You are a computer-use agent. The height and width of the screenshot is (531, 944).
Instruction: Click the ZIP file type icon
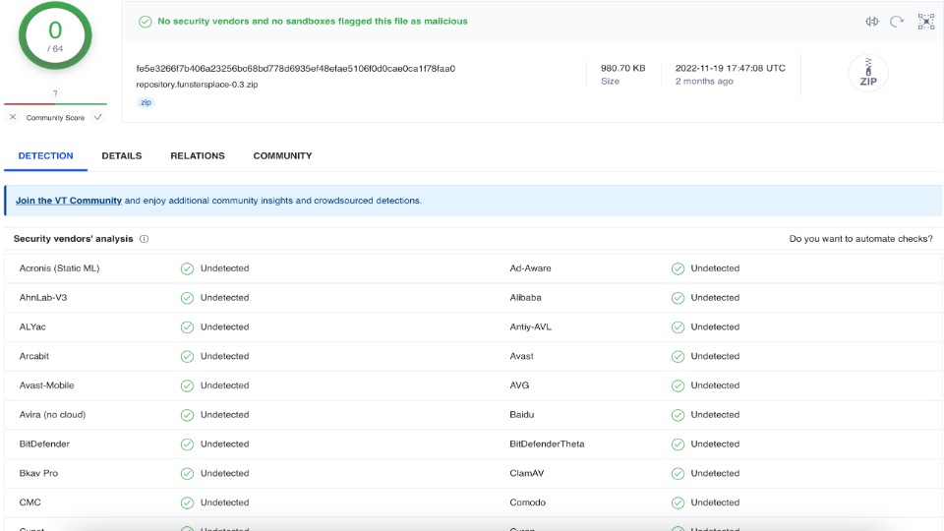click(x=868, y=73)
